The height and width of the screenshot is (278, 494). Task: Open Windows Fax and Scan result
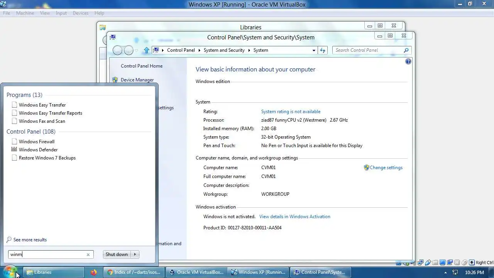42,121
